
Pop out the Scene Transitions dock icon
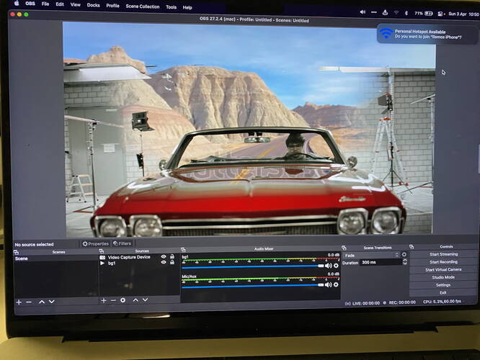pyautogui.click(x=344, y=248)
